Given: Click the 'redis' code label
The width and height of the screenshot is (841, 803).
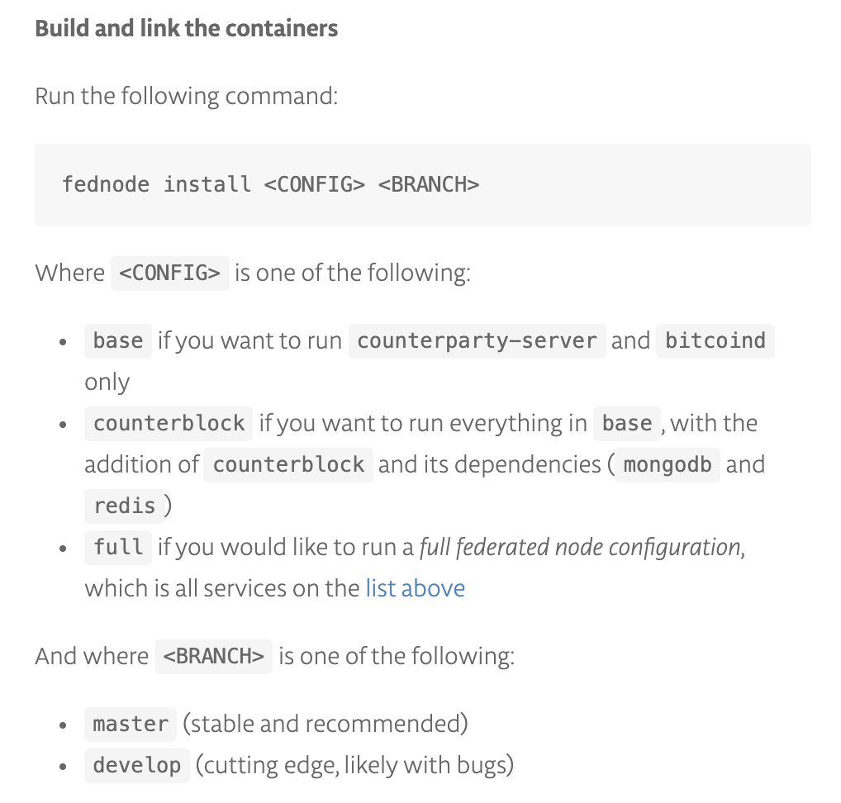Looking at the screenshot, I should [125, 506].
